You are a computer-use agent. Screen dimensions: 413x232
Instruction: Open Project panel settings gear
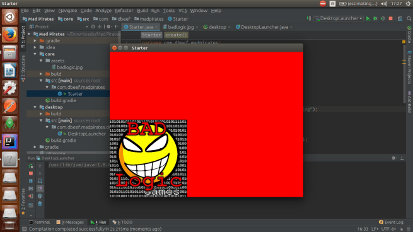point(109,26)
